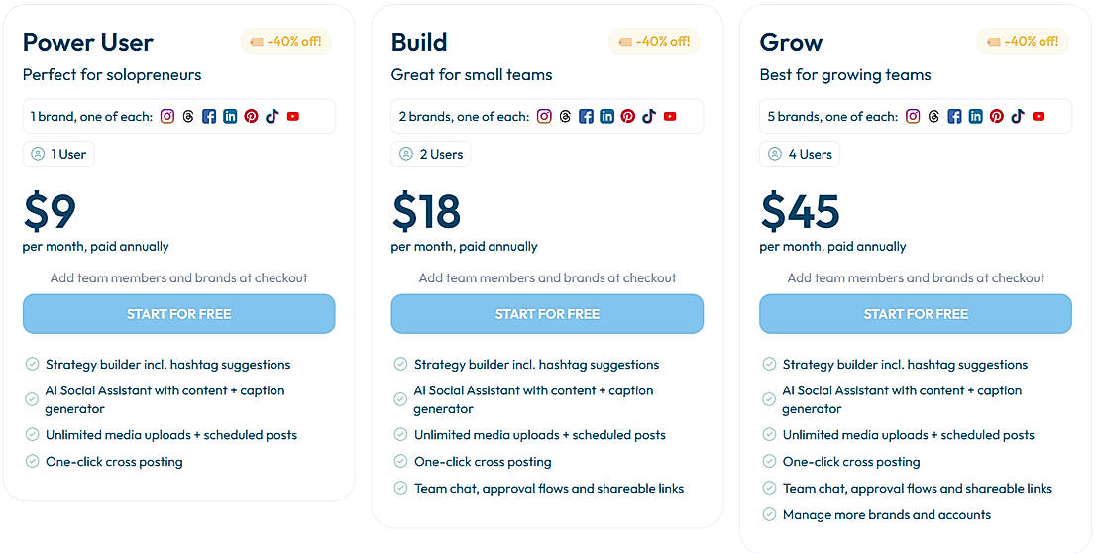Click the 4 Users badge in Grow
The width and height of the screenshot is (1098, 554).
[x=800, y=154]
